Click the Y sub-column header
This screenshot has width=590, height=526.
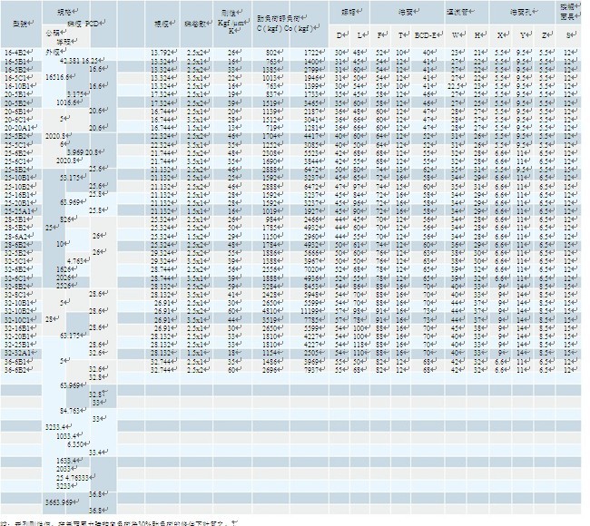pos(526,34)
